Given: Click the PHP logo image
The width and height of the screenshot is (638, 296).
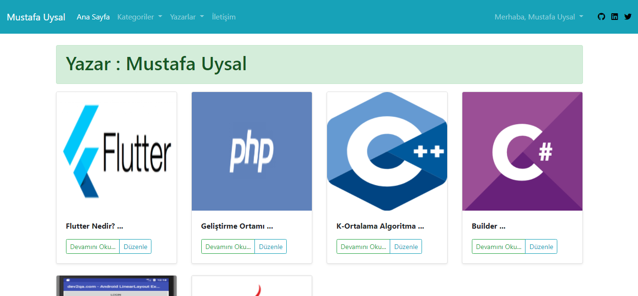Looking at the screenshot, I should click(252, 151).
